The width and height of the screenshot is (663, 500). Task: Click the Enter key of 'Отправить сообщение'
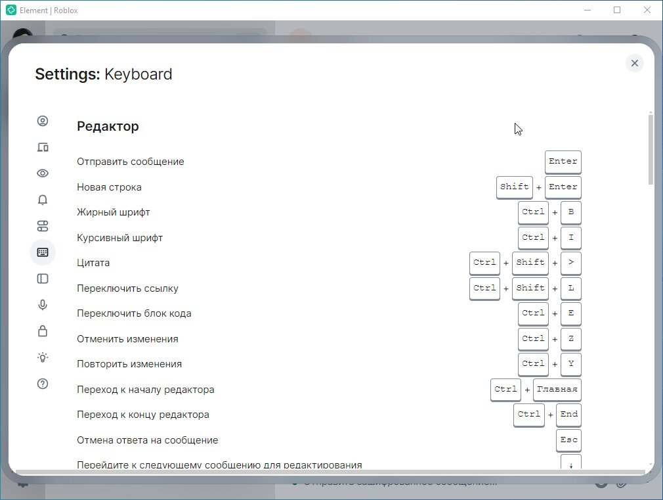click(563, 162)
